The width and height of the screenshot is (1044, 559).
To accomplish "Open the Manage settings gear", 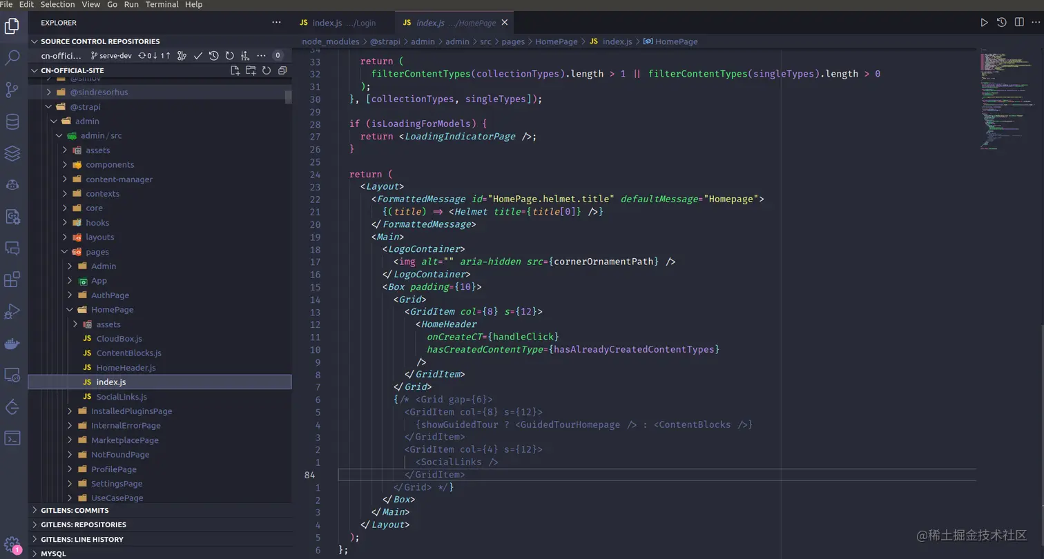I will 12,545.
